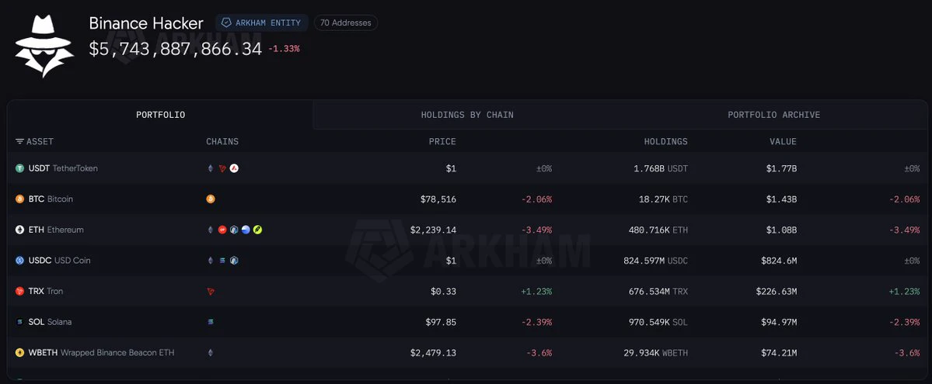Open the ETH Ethereum asset link
The image size is (932, 384).
(x=56, y=230)
